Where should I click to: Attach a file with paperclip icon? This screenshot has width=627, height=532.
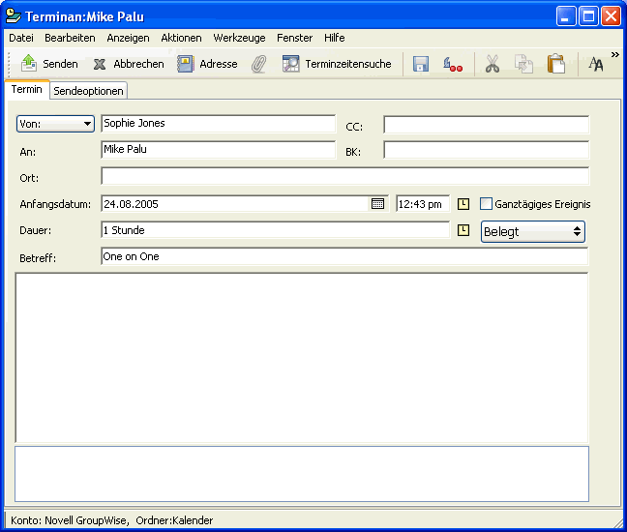[258, 64]
